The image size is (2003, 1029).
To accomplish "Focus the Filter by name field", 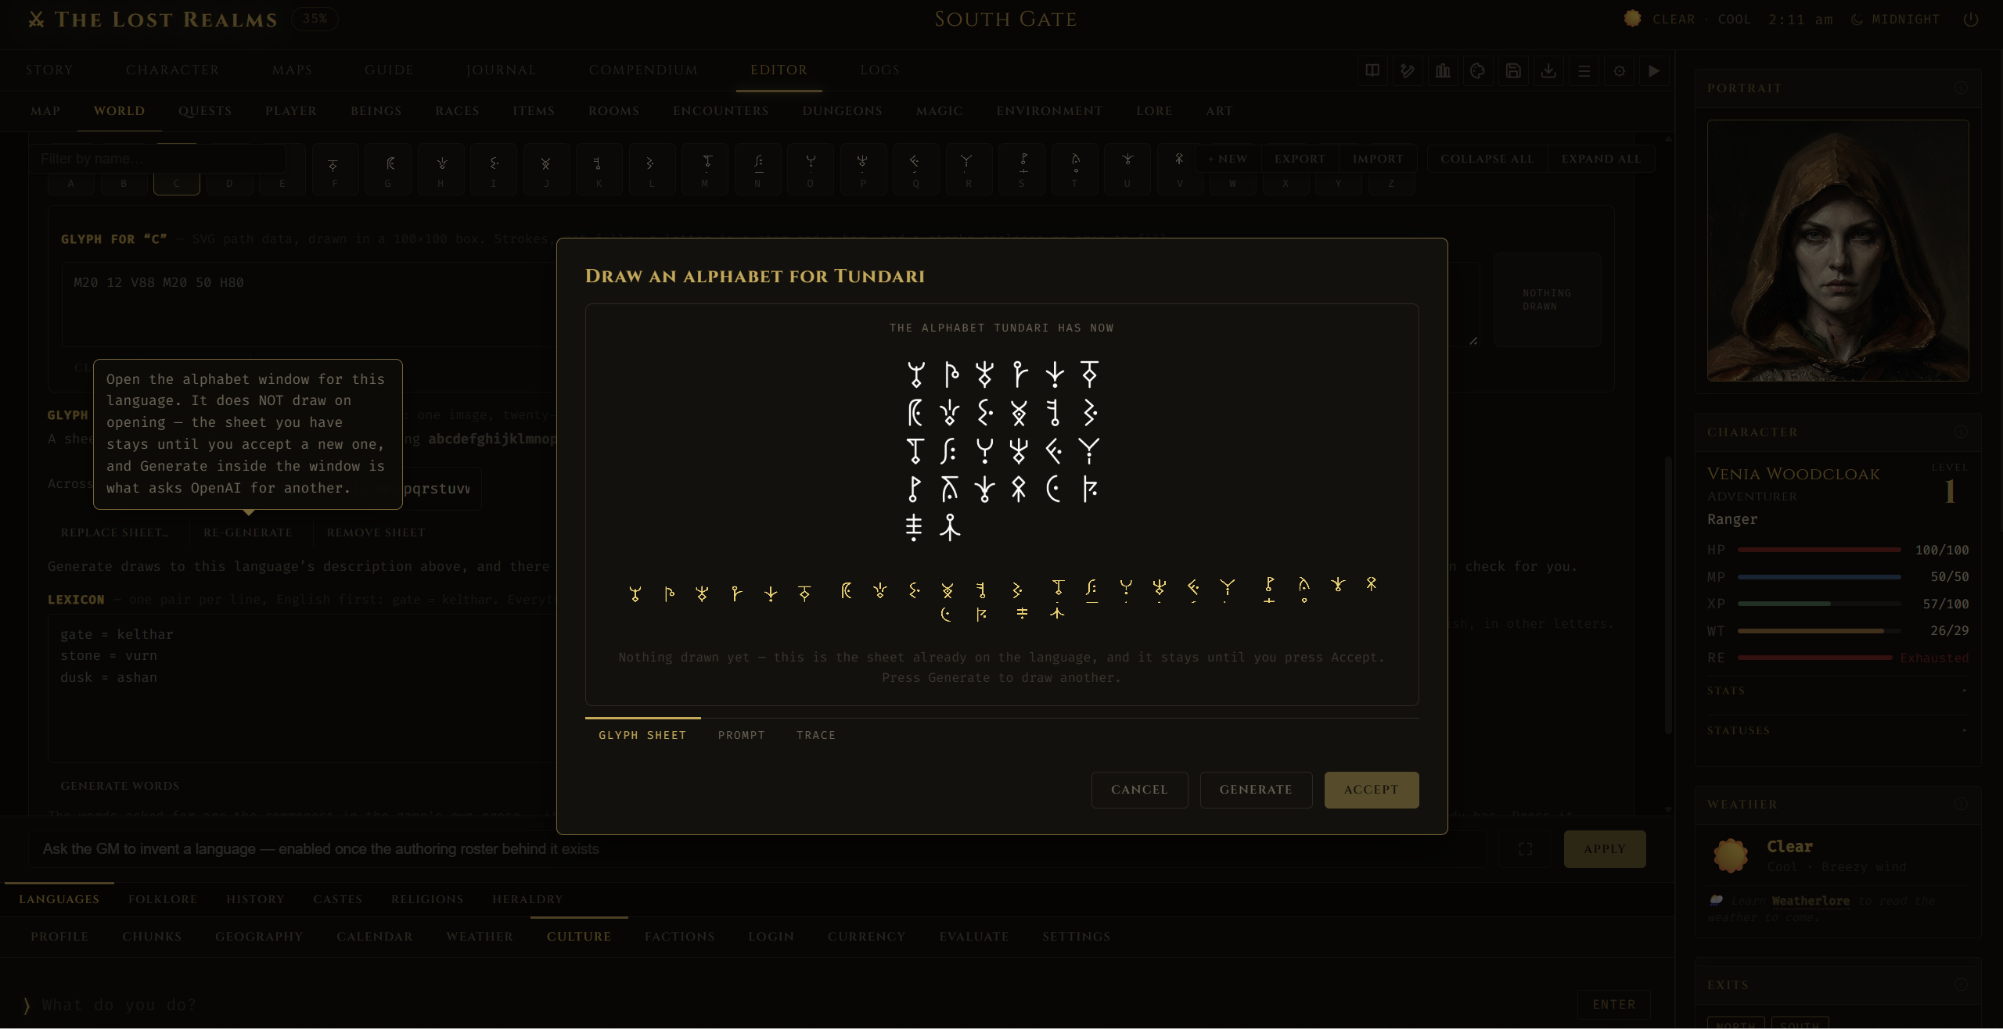I will pyautogui.click(x=158, y=159).
